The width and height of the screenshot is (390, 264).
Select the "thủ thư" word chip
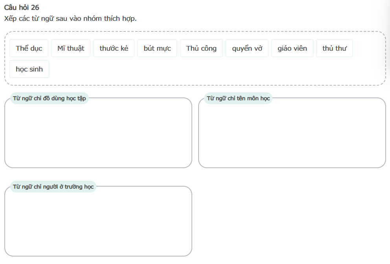coord(334,48)
